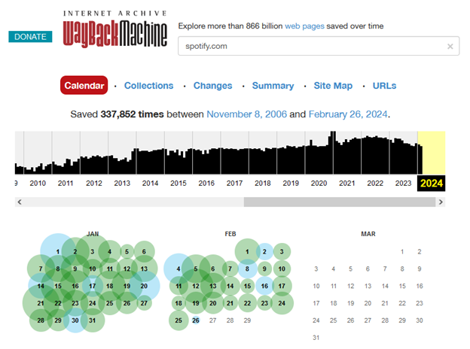Open February 2 snapshot bubble
The width and height of the screenshot is (470, 349).
pyautogui.click(x=264, y=252)
